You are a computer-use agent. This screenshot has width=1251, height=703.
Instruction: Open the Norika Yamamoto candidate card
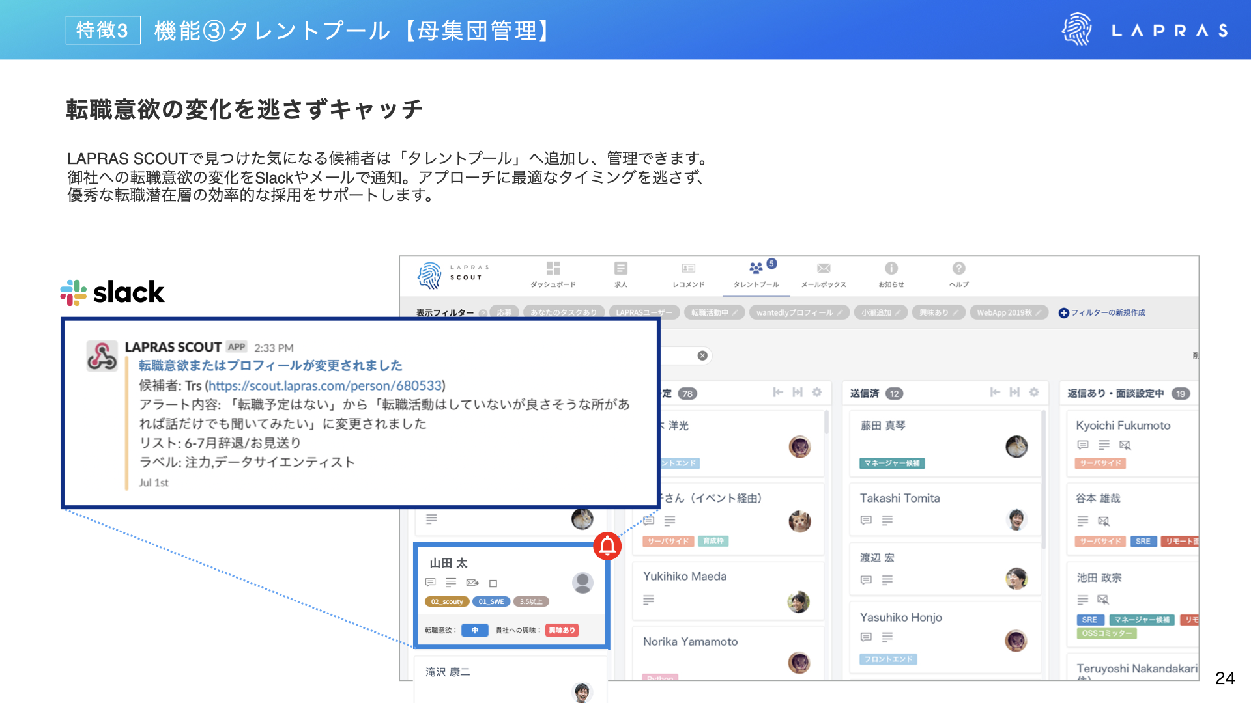[x=728, y=654]
